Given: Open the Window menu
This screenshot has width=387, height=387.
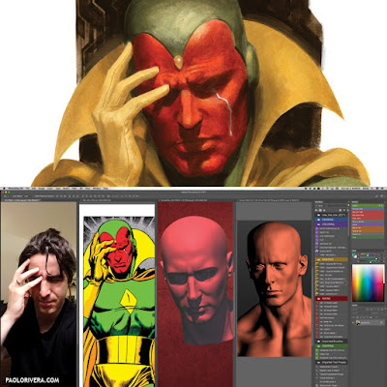Looking at the screenshot, I should click(97, 188).
